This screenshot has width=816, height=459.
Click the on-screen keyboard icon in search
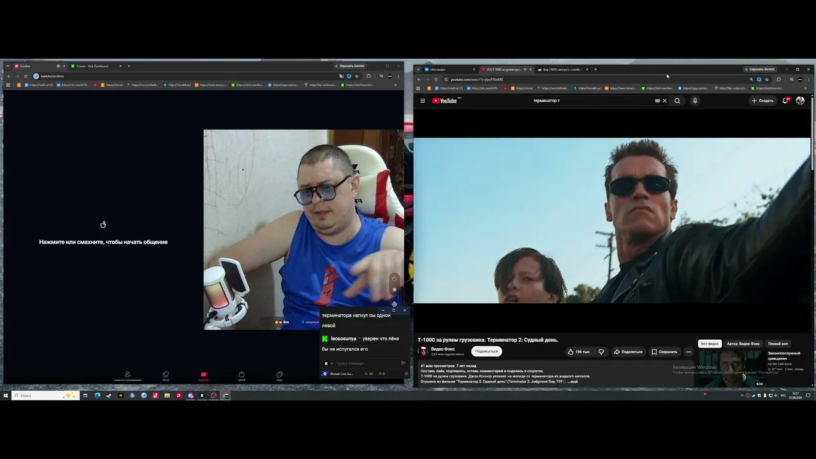(657, 101)
